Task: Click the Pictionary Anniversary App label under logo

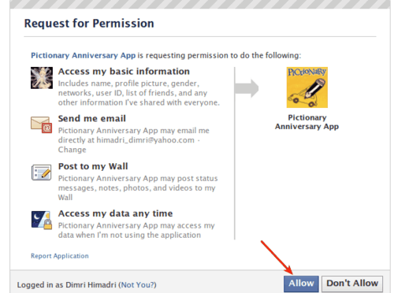Action: pos(307,122)
